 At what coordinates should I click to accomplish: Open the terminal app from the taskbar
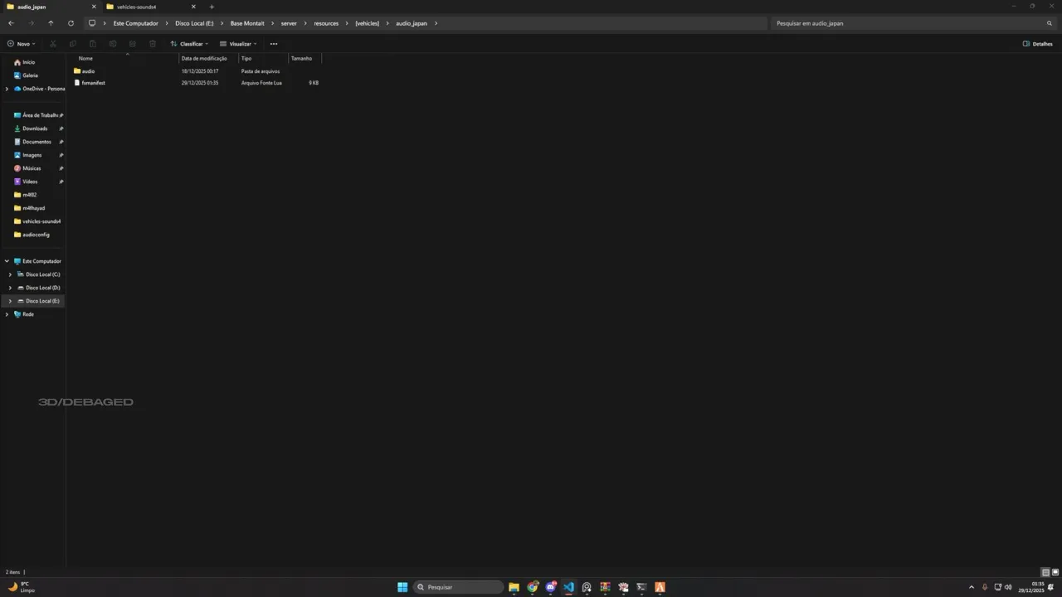click(x=641, y=587)
